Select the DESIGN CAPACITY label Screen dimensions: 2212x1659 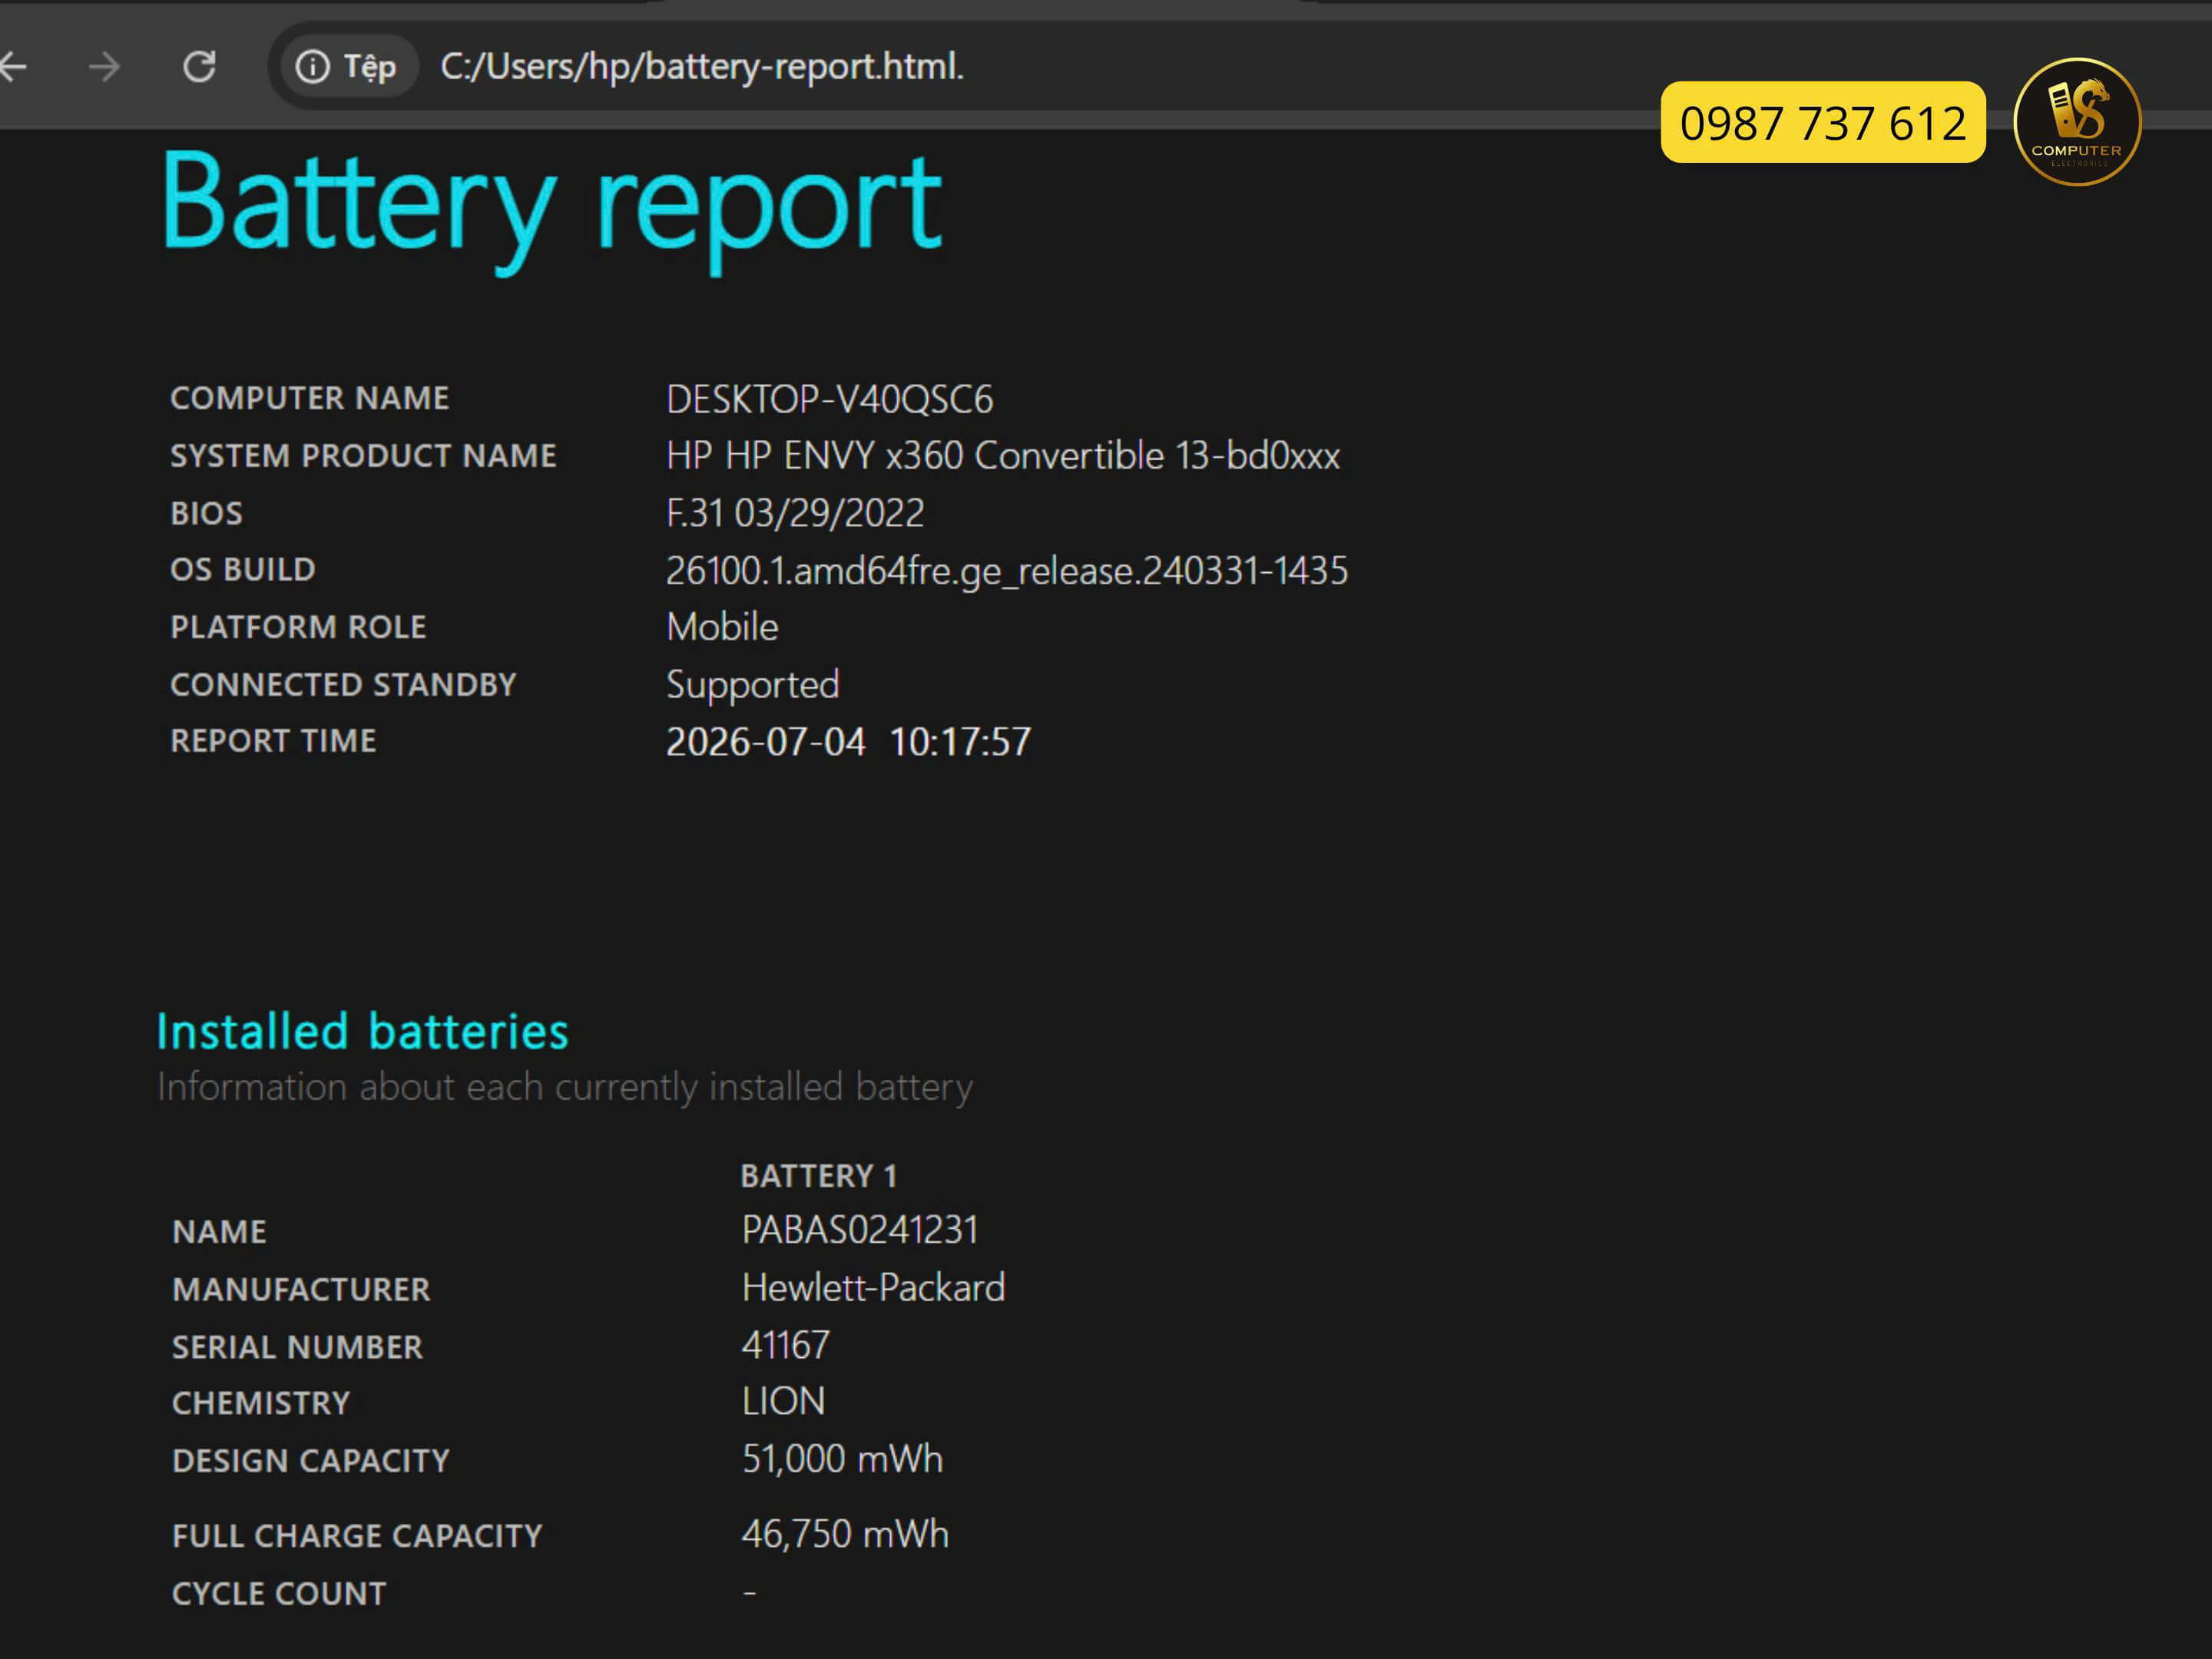pos(311,1461)
